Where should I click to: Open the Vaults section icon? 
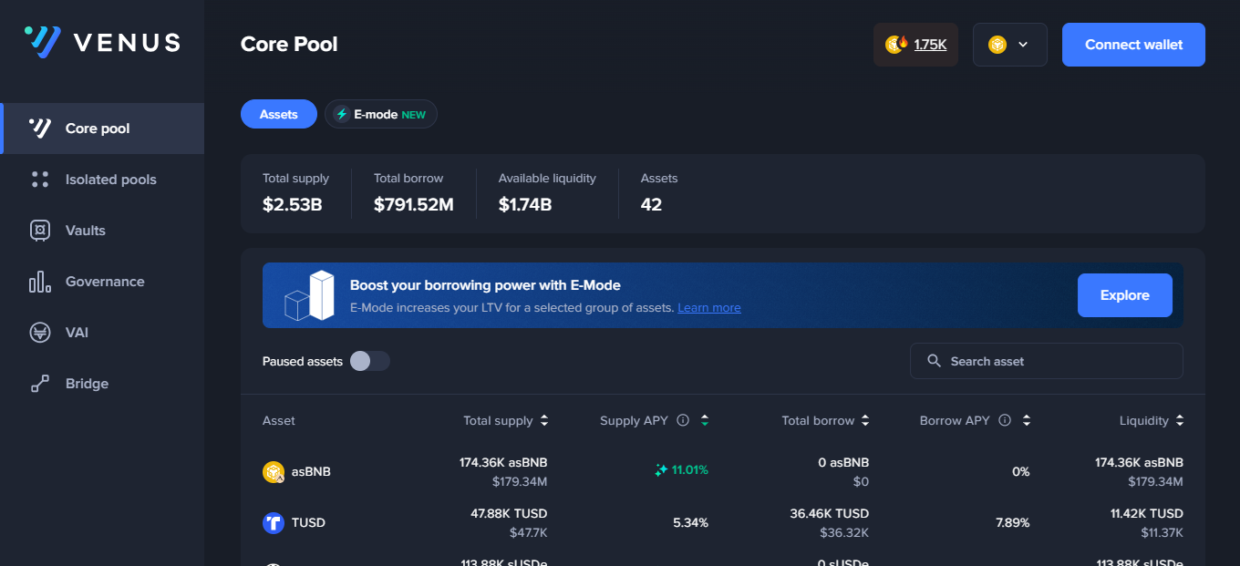(x=39, y=231)
